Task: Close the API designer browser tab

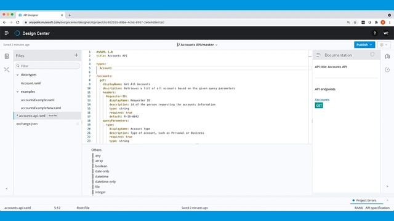Action: (x=62, y=15)
